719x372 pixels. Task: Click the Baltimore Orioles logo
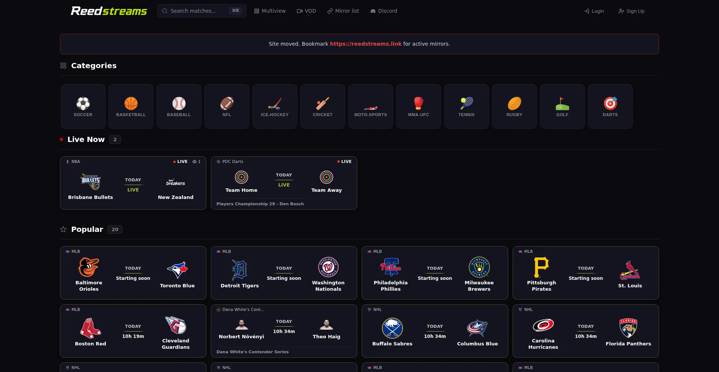(x=89, y=267)
